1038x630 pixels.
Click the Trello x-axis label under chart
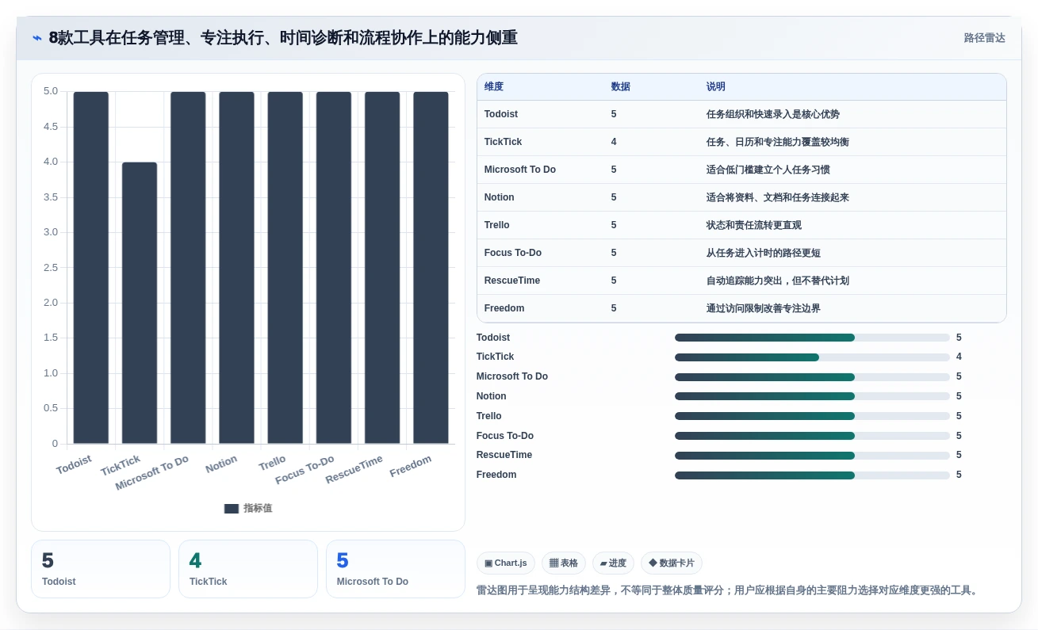[272, 464]
